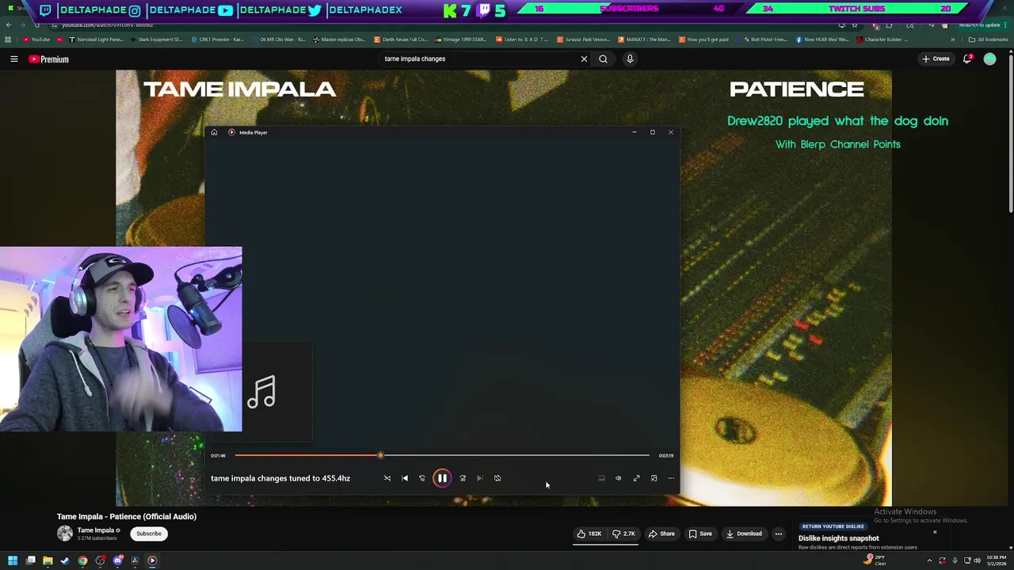Toggle shuffle in Media Player
This screenshot has width=1014, height=570.
(387, 478)
